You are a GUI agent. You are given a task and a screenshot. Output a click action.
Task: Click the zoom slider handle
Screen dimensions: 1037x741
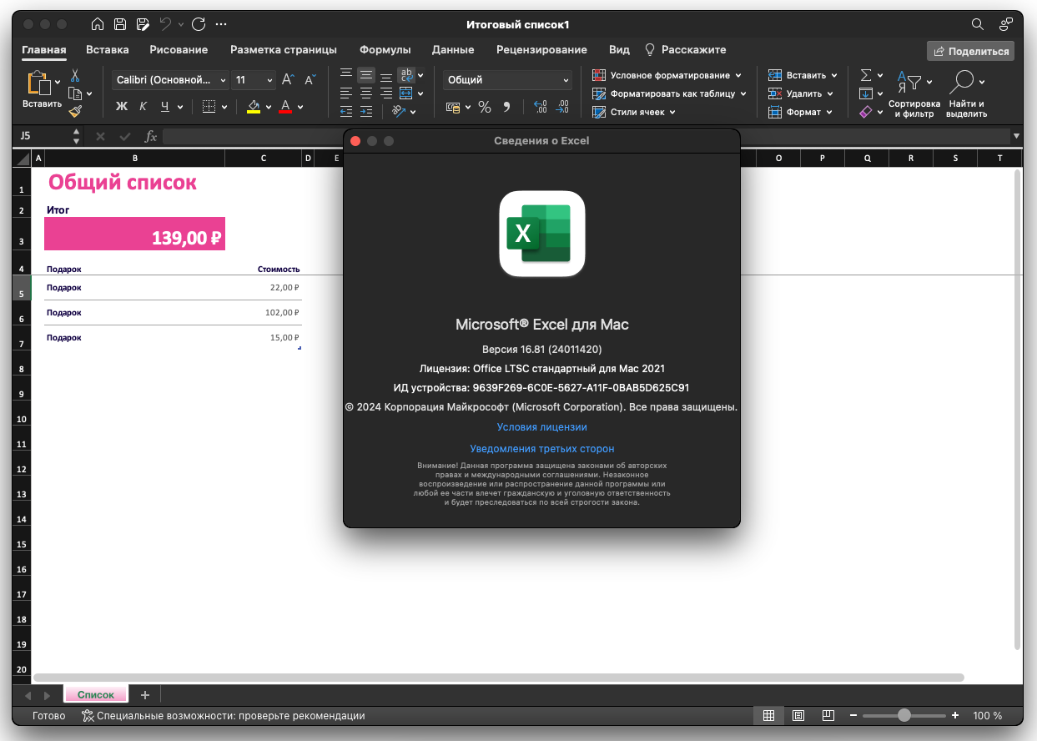[904, 716]
